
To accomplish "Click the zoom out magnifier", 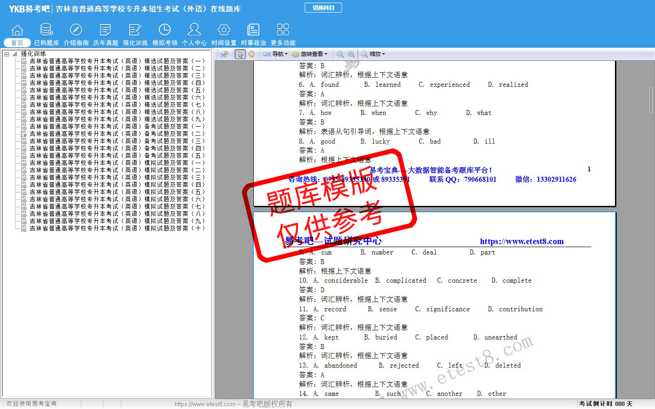I will click(x=340, y=54).
